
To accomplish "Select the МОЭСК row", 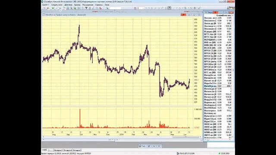I will [218, 48].
